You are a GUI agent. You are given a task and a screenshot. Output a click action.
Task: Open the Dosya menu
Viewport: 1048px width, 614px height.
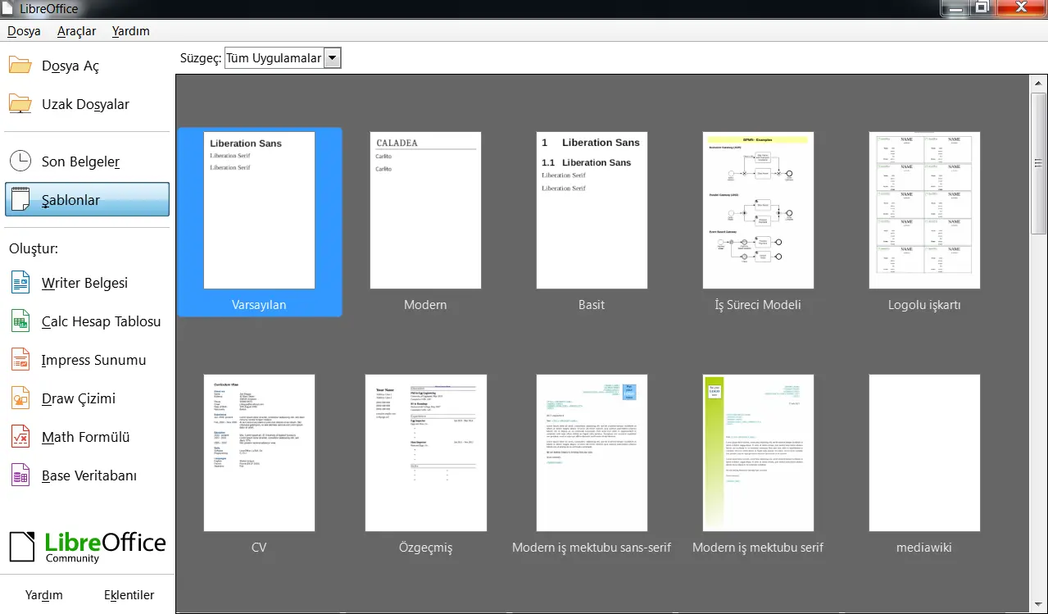(x=24, y=31)
